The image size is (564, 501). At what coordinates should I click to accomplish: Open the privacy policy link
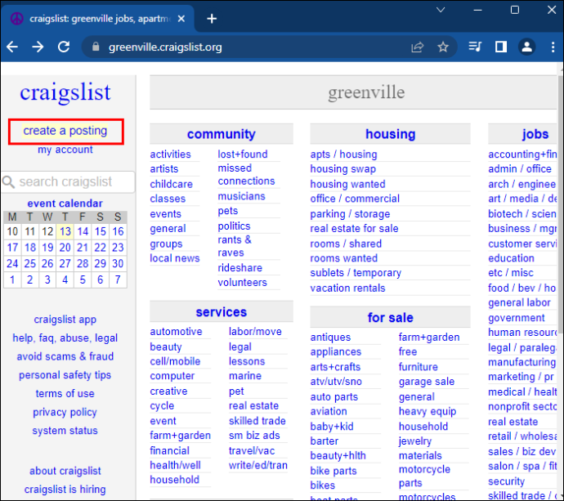pos(65,412)
